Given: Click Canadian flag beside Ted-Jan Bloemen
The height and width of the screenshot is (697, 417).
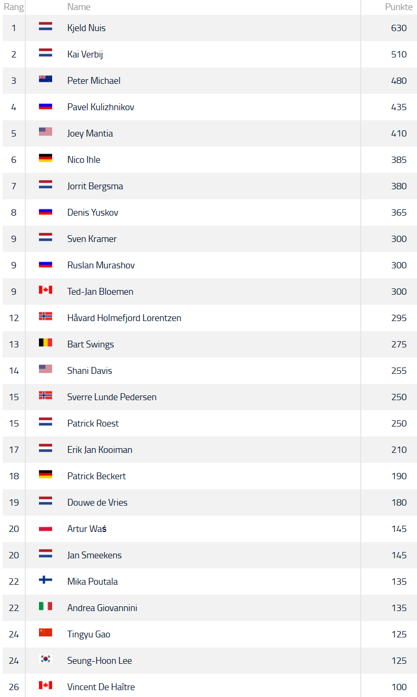Looking at the screenshot, I should pyautogui.click(x=45, y=290).
